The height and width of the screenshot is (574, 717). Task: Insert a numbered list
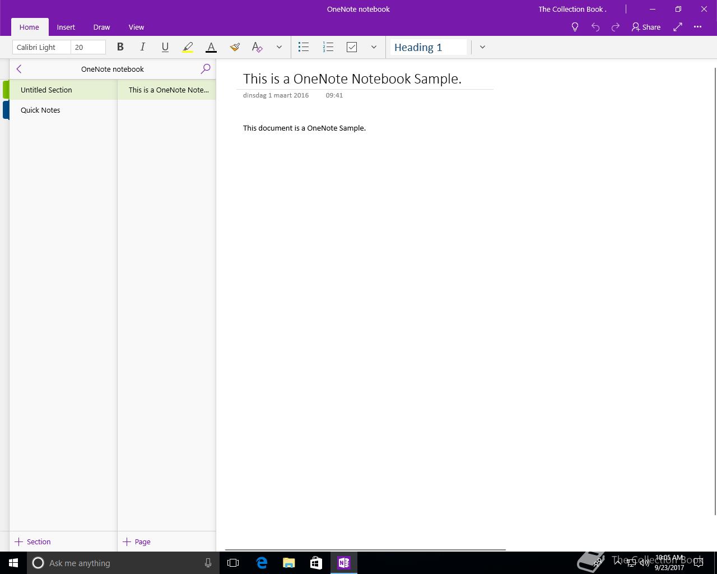pos(328,47)
